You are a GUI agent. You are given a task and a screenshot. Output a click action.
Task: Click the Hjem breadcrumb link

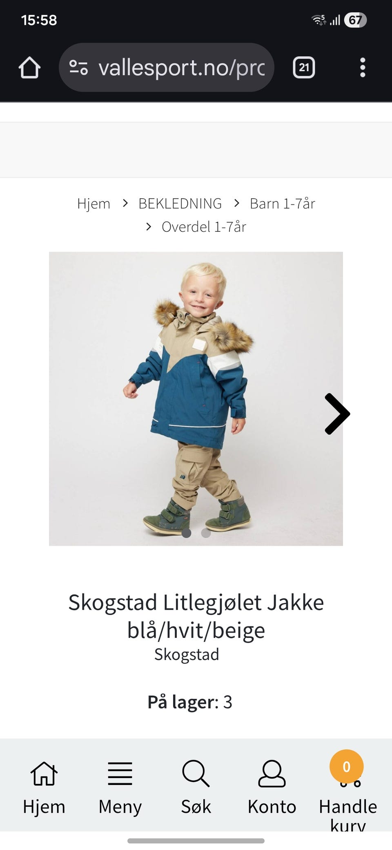pos(94,204)
